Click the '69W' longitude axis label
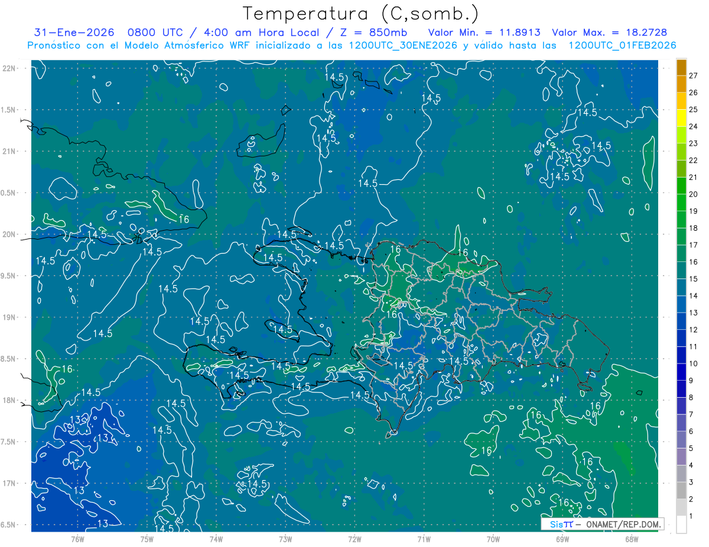The width and height of the screenshot is (709, 547). [x=562, y=539]
